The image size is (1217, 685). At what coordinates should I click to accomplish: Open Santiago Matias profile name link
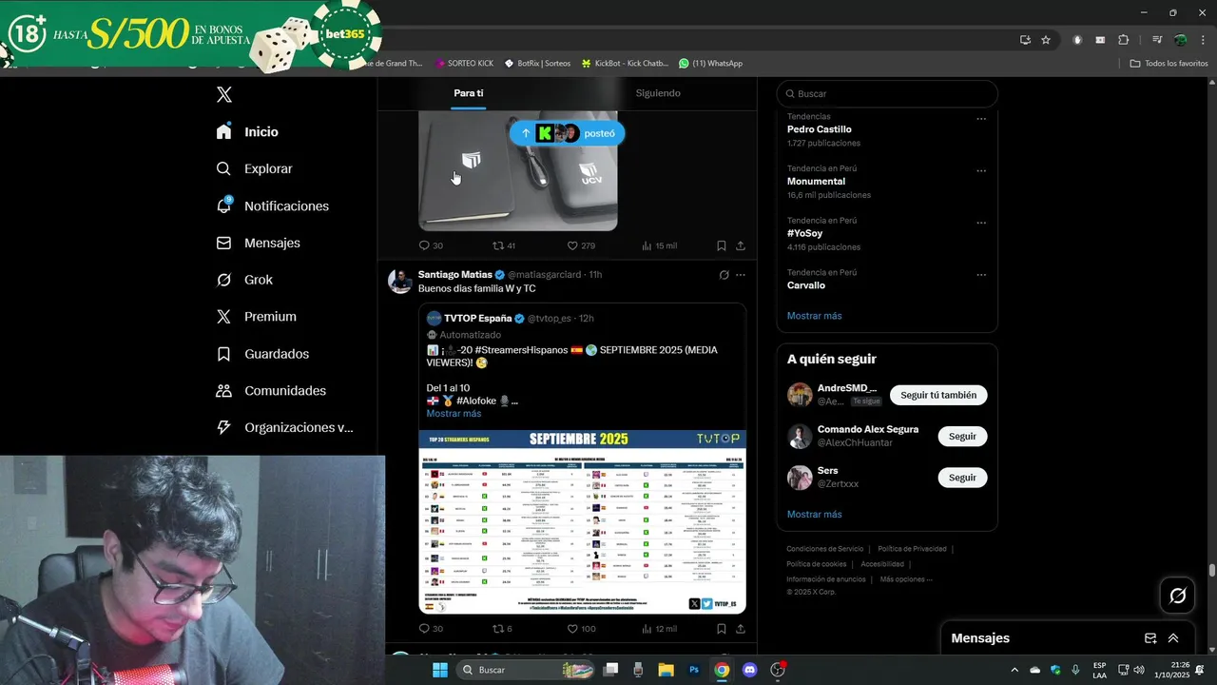[454, 274]
